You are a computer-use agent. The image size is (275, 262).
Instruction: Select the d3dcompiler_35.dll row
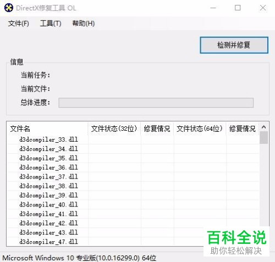[133, 158]
